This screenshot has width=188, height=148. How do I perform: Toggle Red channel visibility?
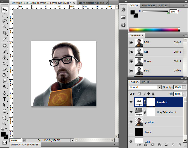coord(132,52)
